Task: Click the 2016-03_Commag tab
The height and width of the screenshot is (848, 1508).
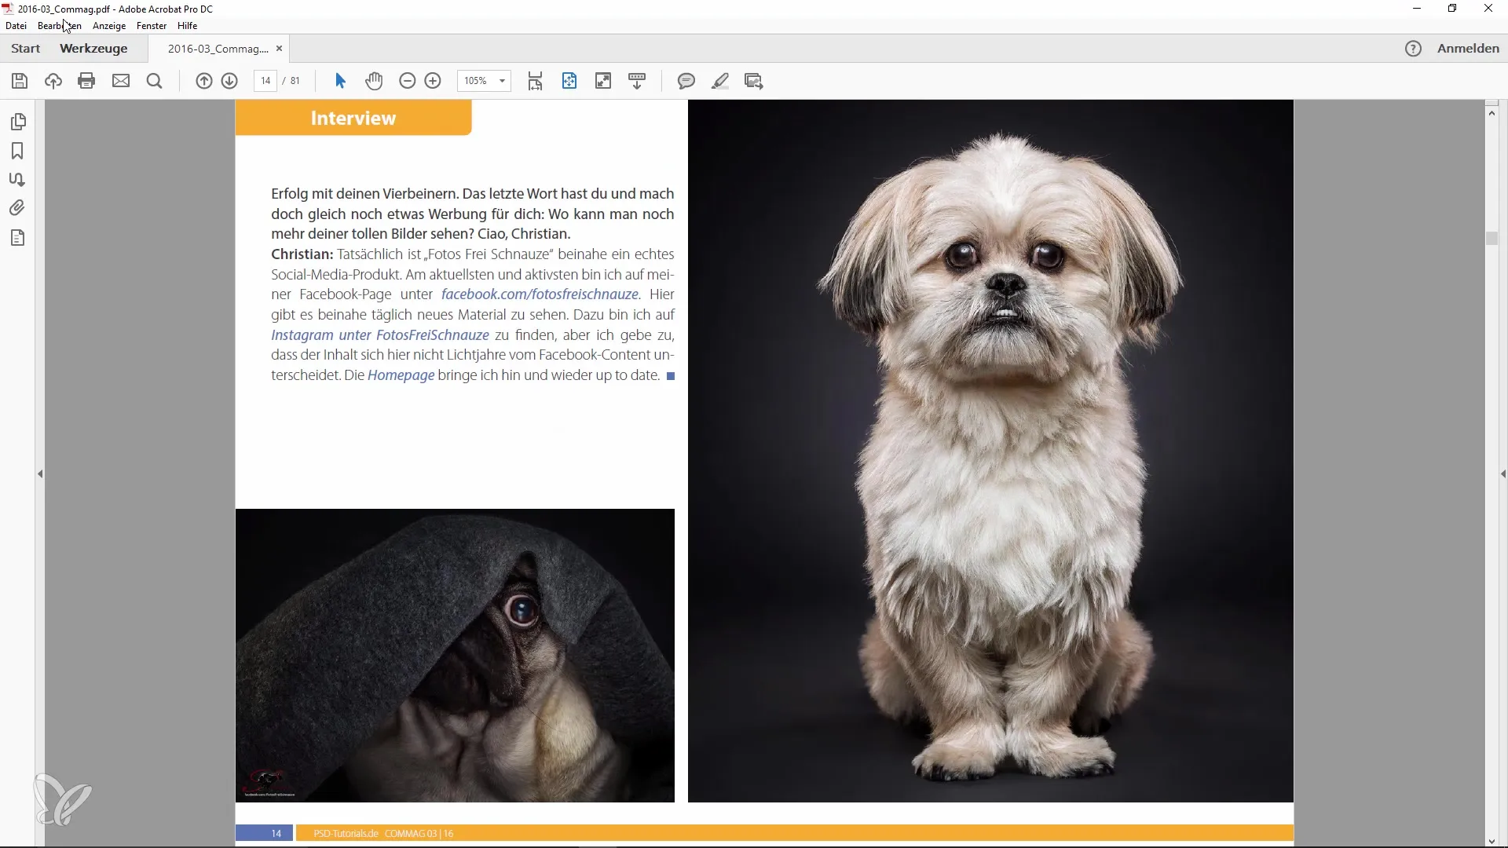Action: pos(218,49)
